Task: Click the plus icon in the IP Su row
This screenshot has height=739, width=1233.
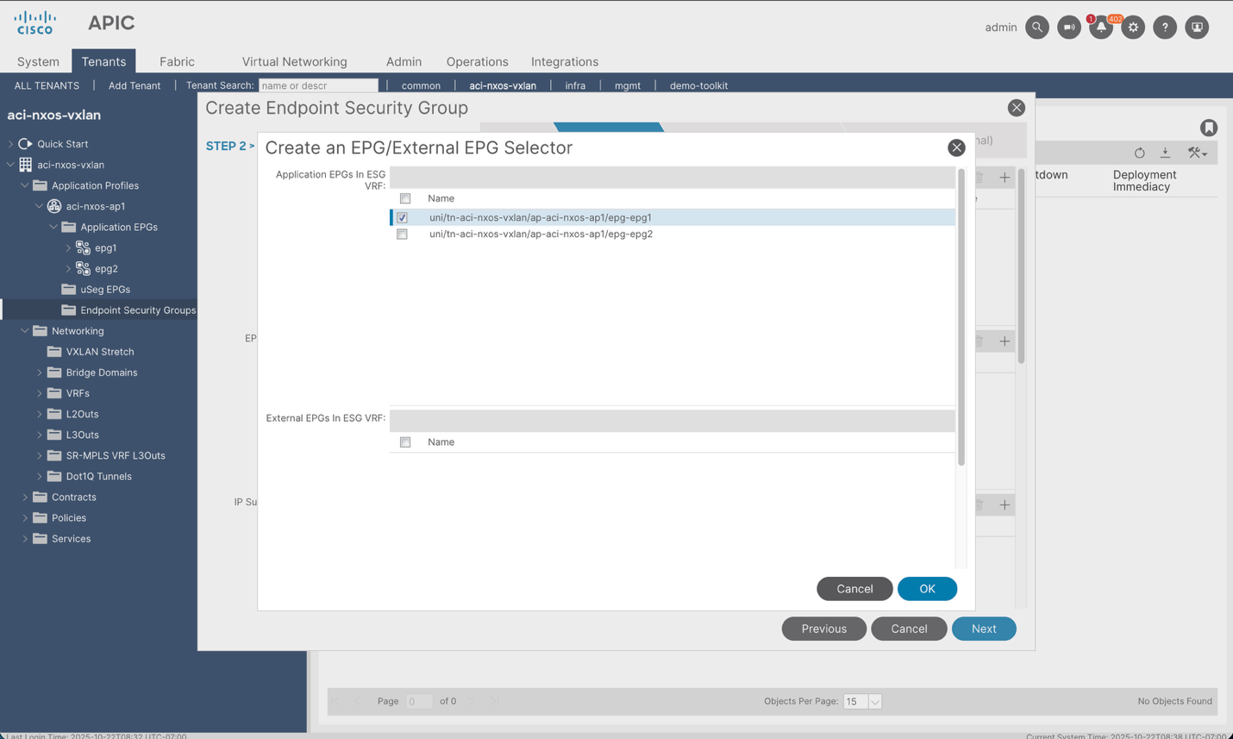Action: click(x=1005, y=504)
